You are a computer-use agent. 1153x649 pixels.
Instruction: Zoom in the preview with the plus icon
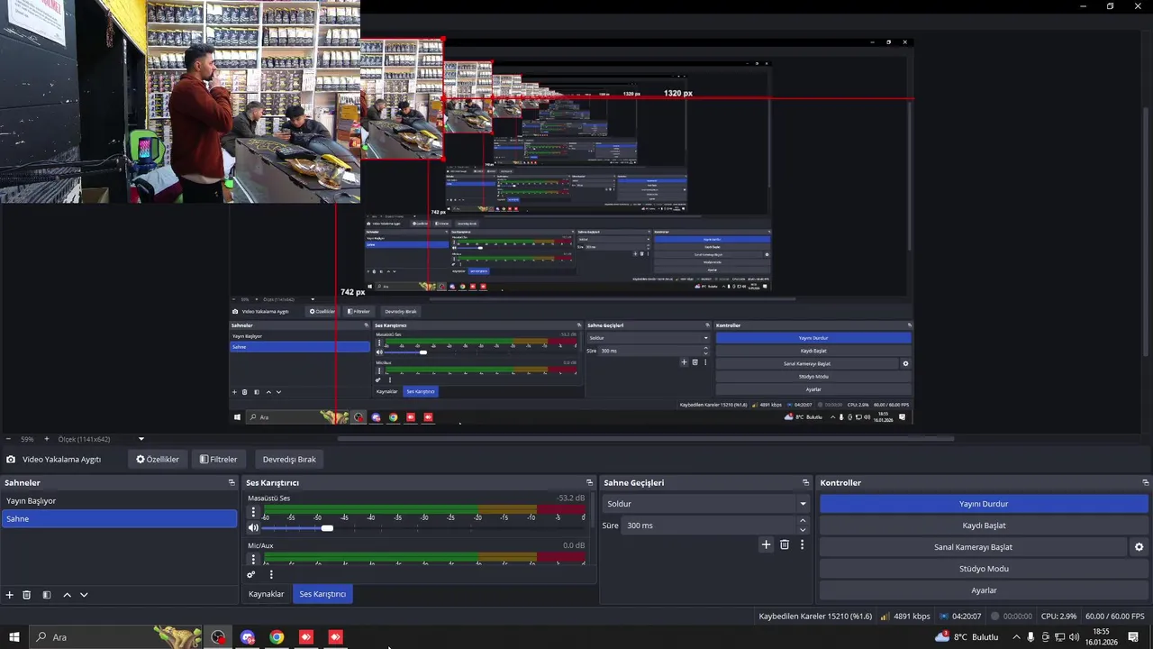point(47,439)
